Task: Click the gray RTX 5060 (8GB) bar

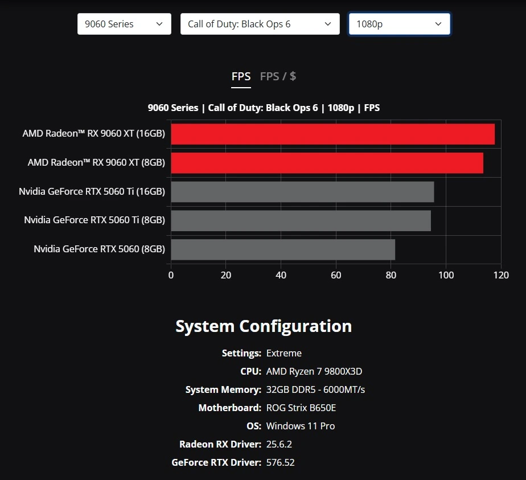Action: [283, 249]
